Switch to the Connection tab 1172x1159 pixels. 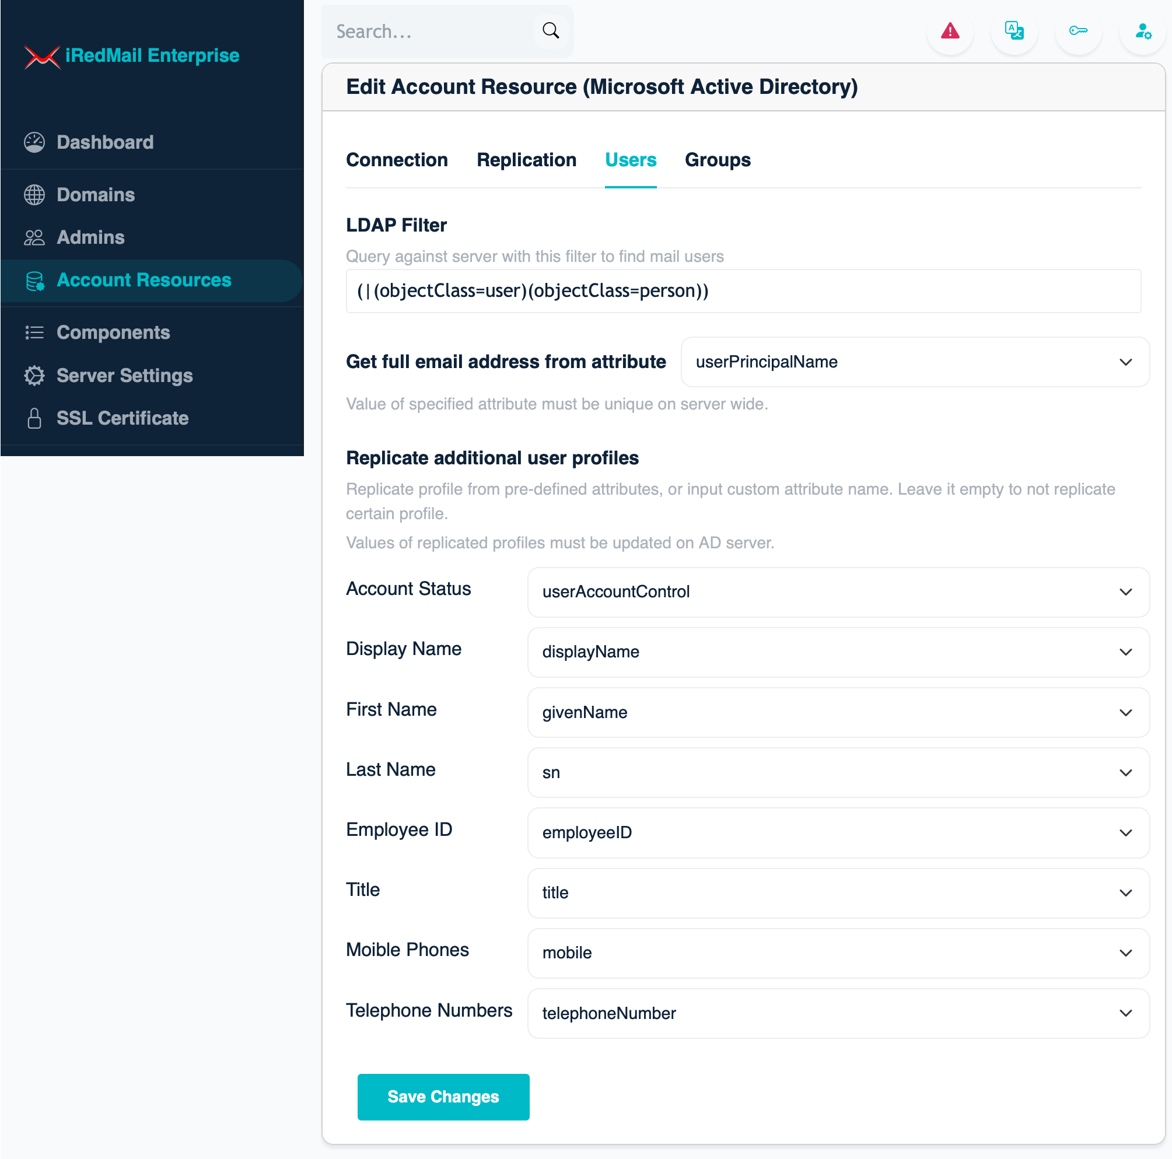(x=397, y=160)
